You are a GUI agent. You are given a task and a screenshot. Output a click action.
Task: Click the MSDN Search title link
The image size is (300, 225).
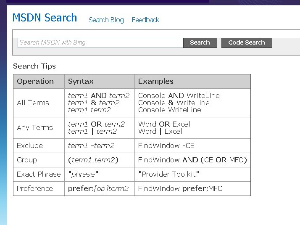(45, 18)
